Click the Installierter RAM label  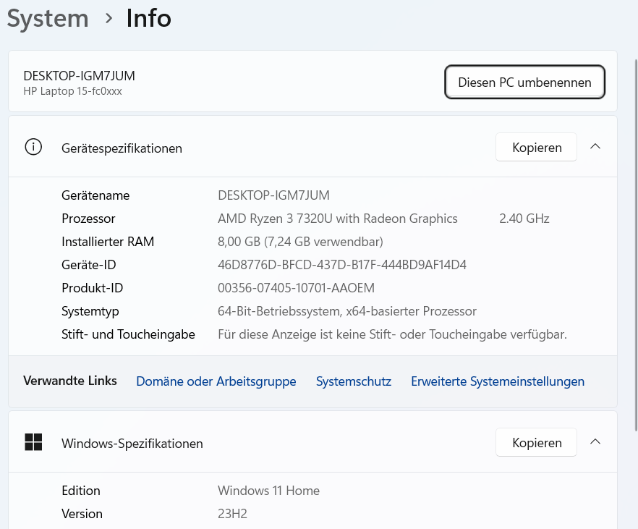(108, 242)
